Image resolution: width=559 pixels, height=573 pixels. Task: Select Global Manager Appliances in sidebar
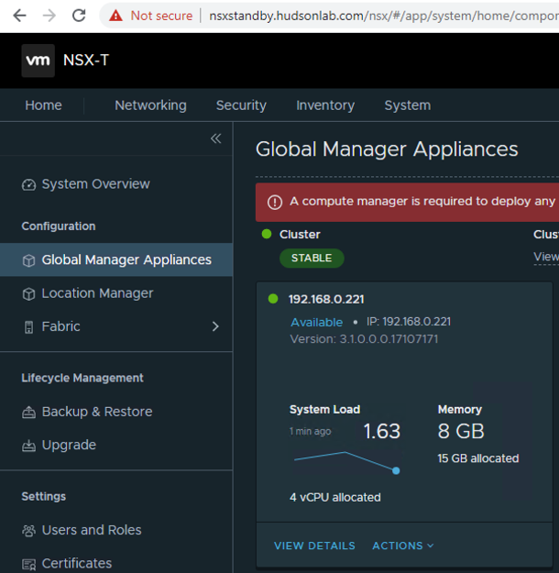tap(116, 259)
